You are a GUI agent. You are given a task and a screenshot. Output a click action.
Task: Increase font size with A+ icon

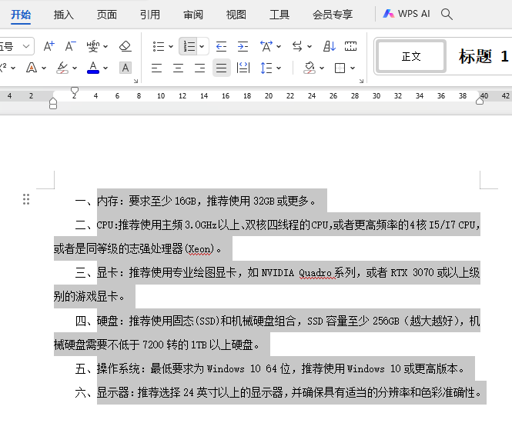click(49, 46)
